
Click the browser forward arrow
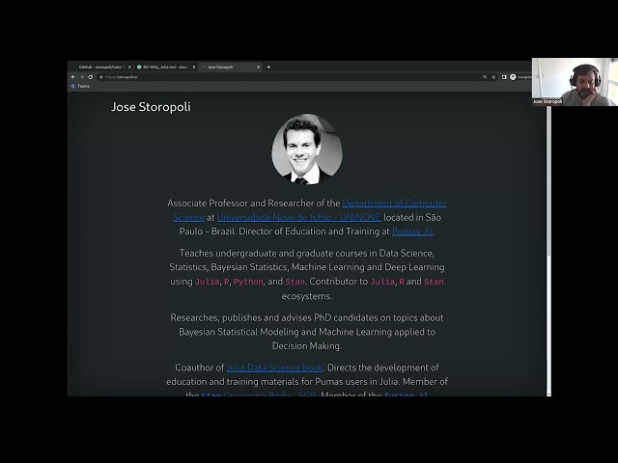click(82, 77)
